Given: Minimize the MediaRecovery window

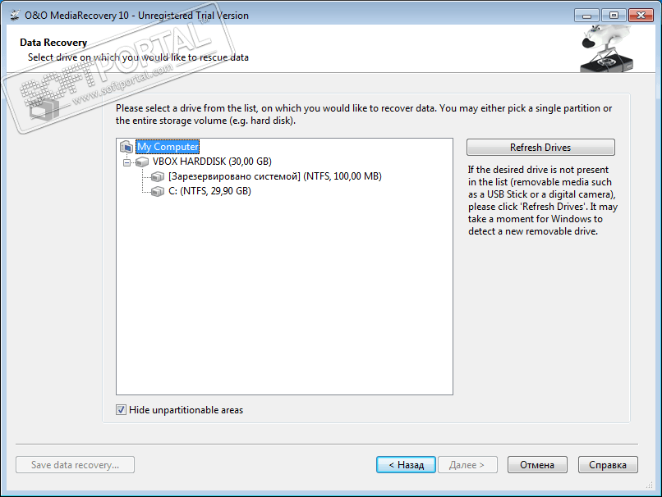Looking at the screenshot, I should [x=586, y=16].
